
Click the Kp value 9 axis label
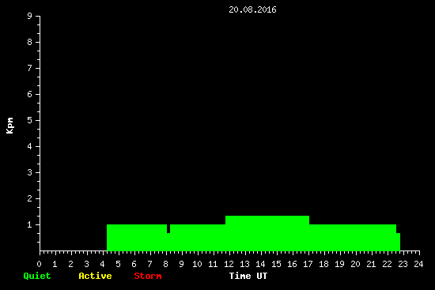click(30, 16)
